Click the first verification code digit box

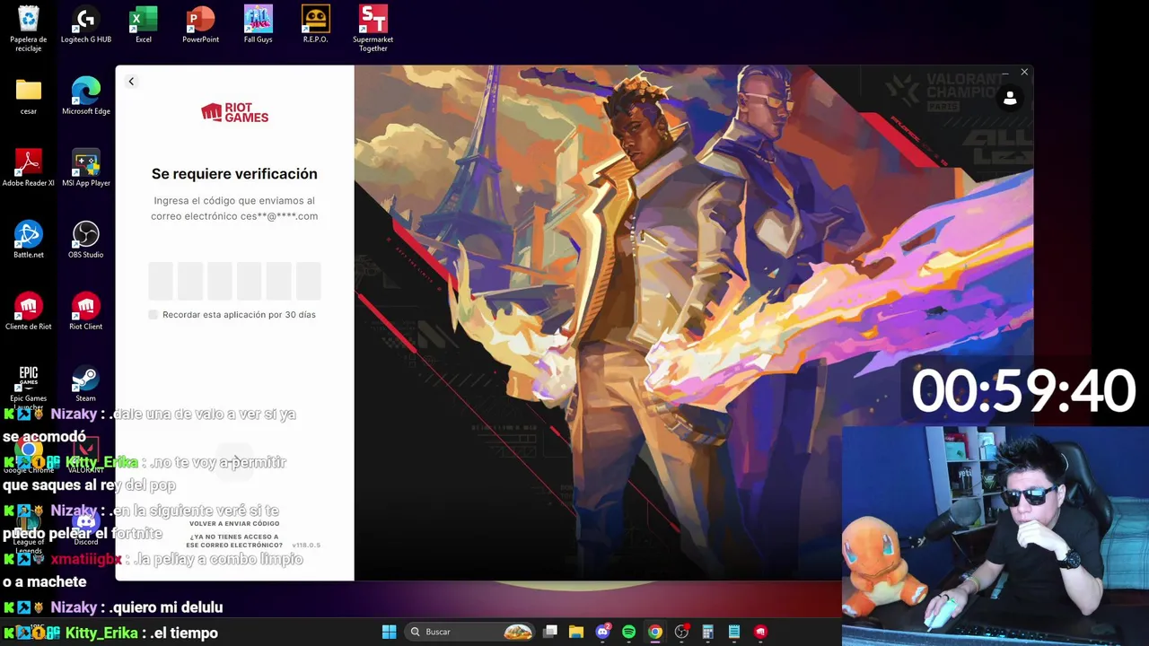161,281
